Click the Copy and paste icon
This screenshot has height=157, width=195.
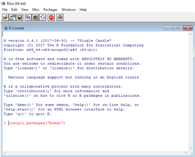pyautogui.click(x=43, y=17)
